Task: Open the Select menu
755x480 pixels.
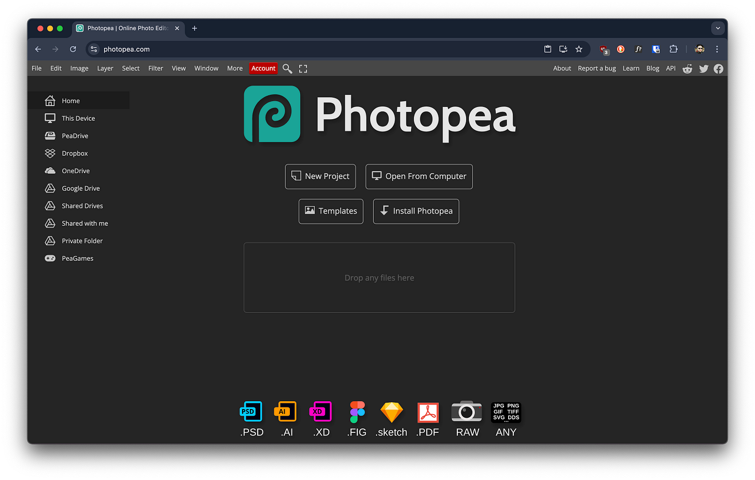Action: [131, 68]
